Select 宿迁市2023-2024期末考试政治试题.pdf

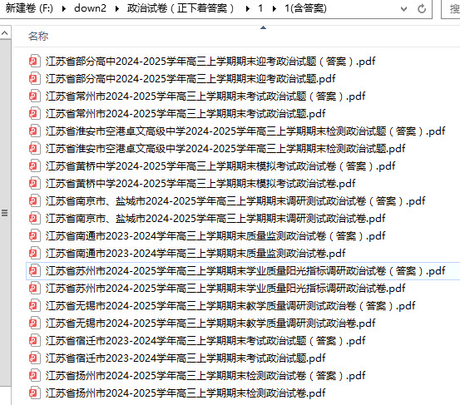185,358
